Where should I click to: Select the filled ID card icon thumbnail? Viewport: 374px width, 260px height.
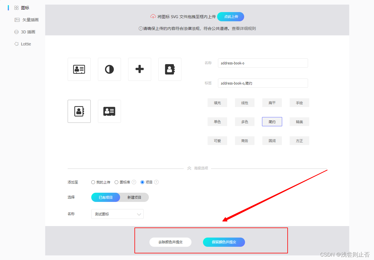click(x=109, y=111)
